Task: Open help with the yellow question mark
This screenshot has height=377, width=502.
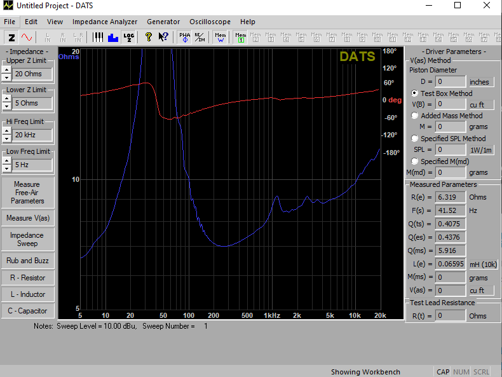Action: (x=148, y=38)
